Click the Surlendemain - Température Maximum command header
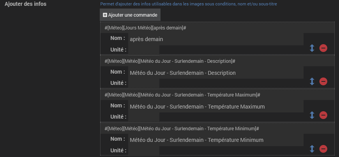The width and height of the screenshot is (339, 157). [182, 95]
